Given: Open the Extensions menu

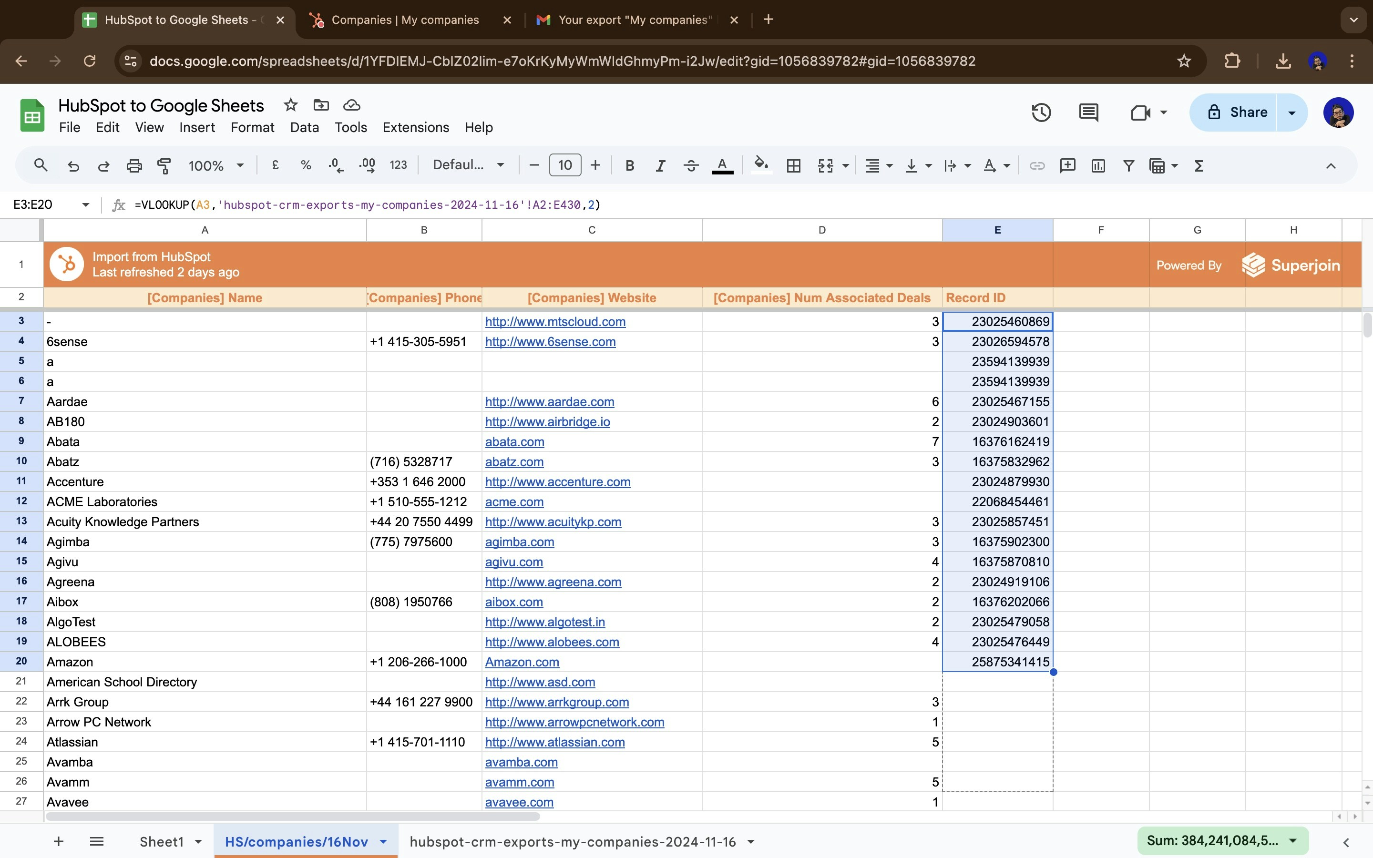Looking at the screenshot, I should (x=415, y=127).
